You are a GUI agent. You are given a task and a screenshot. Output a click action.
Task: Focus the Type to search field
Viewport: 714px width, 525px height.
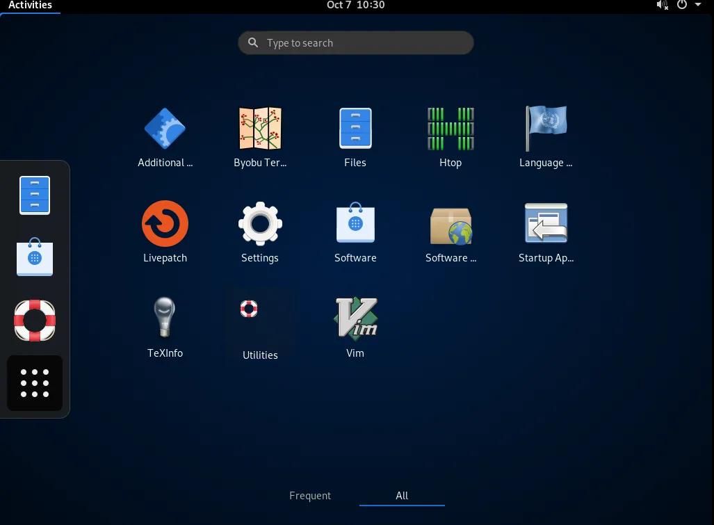click(x=356, y=43)
